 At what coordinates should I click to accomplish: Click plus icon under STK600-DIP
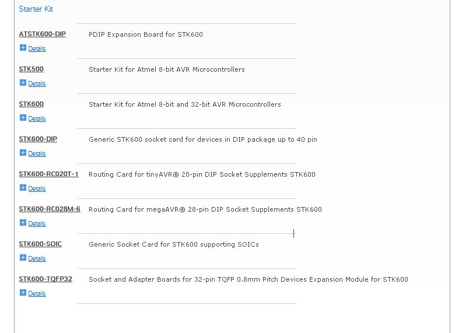point(23,153)
